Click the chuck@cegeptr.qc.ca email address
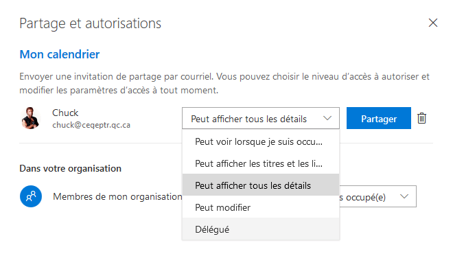Image resolution: width=453 pixels, height=254 pixels. (91, 125)
